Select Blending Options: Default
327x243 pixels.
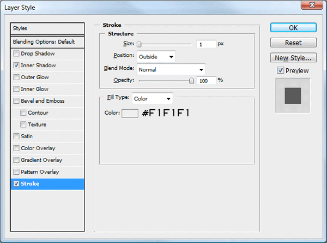(47, 42)
